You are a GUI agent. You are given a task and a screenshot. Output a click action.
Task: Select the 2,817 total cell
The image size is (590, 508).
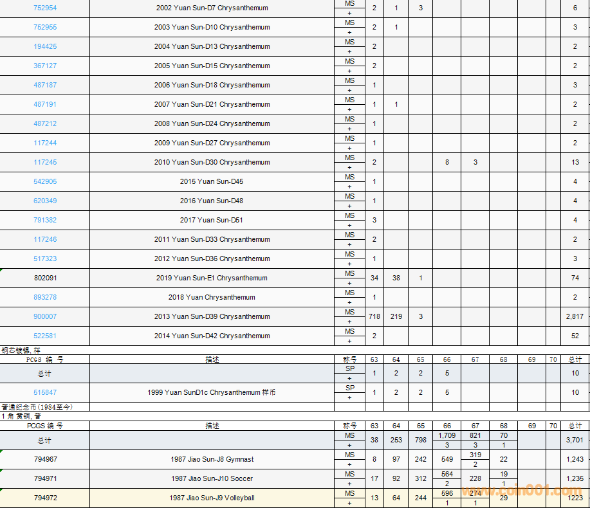click(x=575, y=316)
